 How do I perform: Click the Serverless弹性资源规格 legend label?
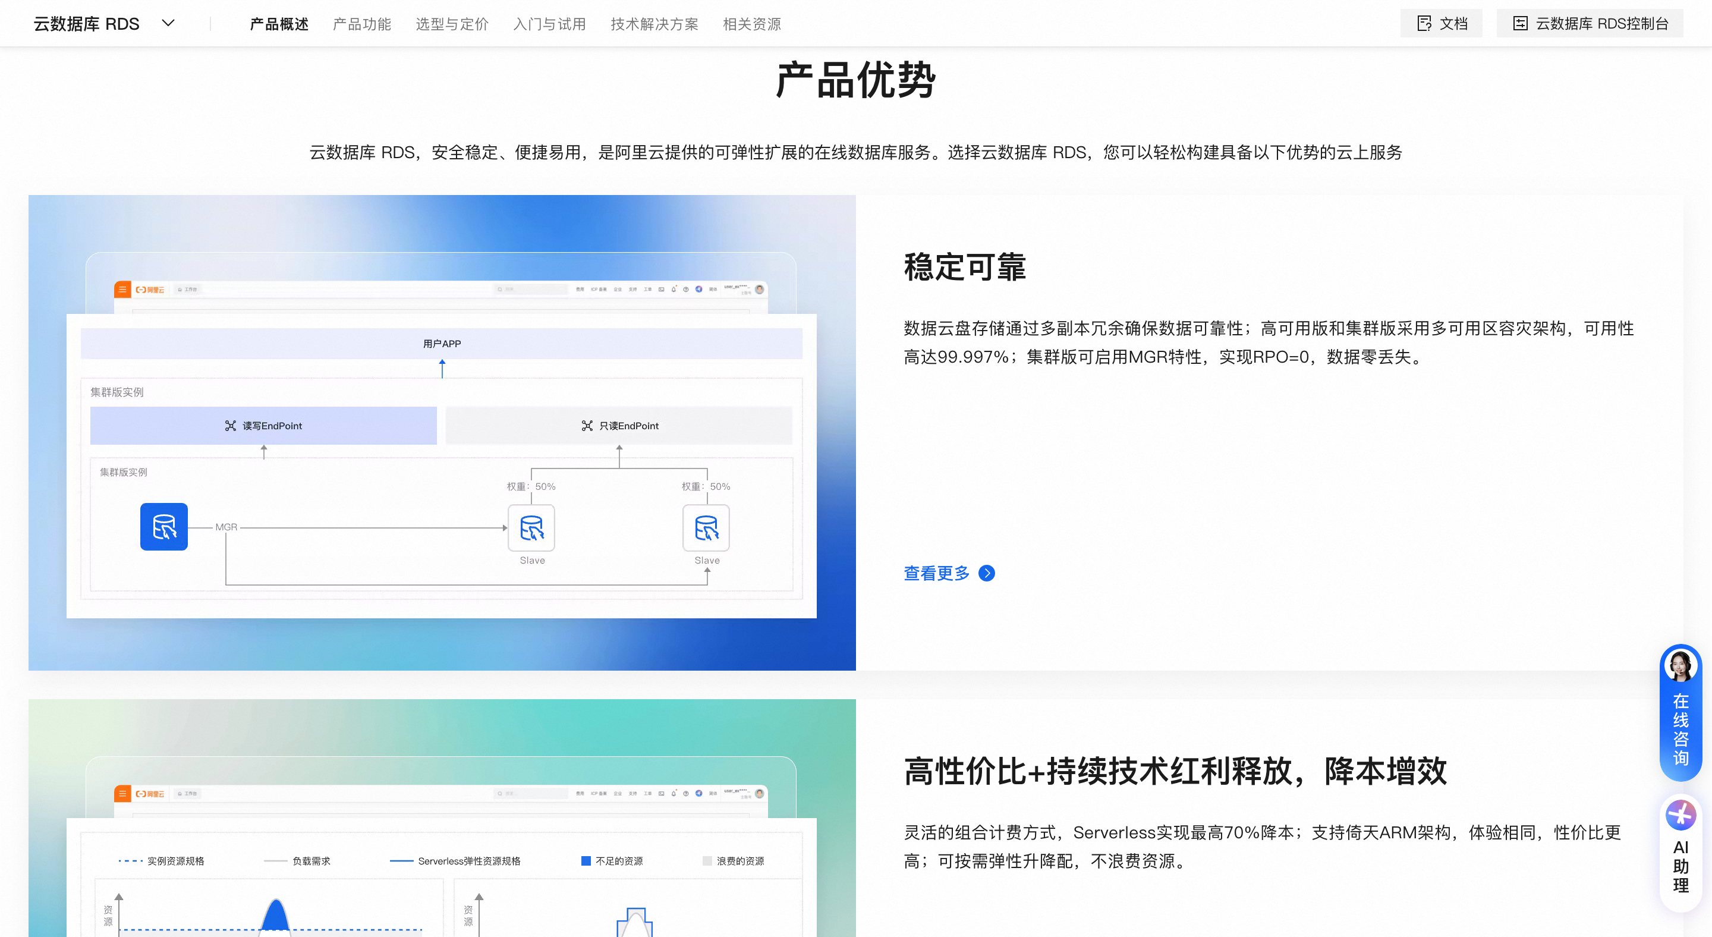pos(469,860)
